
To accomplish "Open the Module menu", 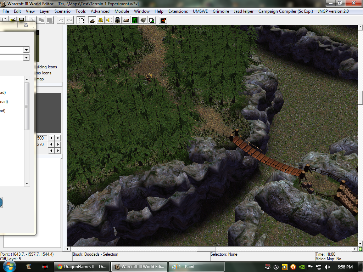I will click(122, 11).
